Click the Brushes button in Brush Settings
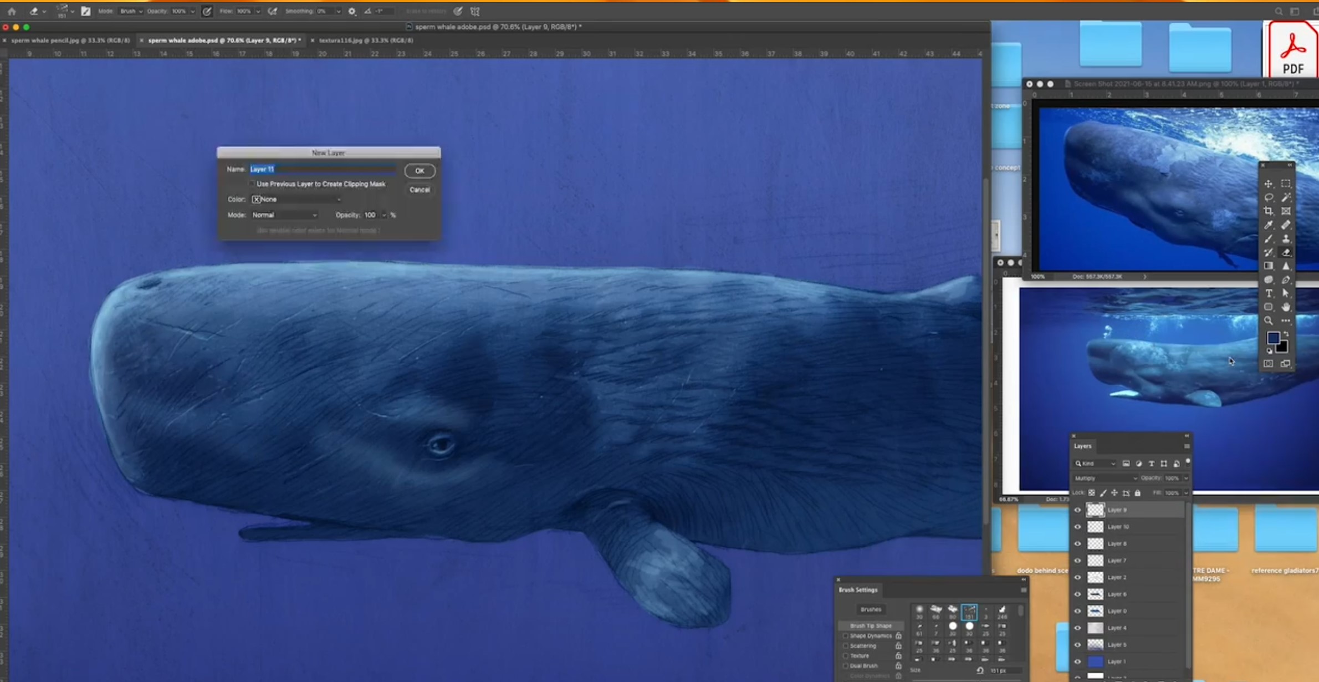1319x682 pixels. pos(871,609)
